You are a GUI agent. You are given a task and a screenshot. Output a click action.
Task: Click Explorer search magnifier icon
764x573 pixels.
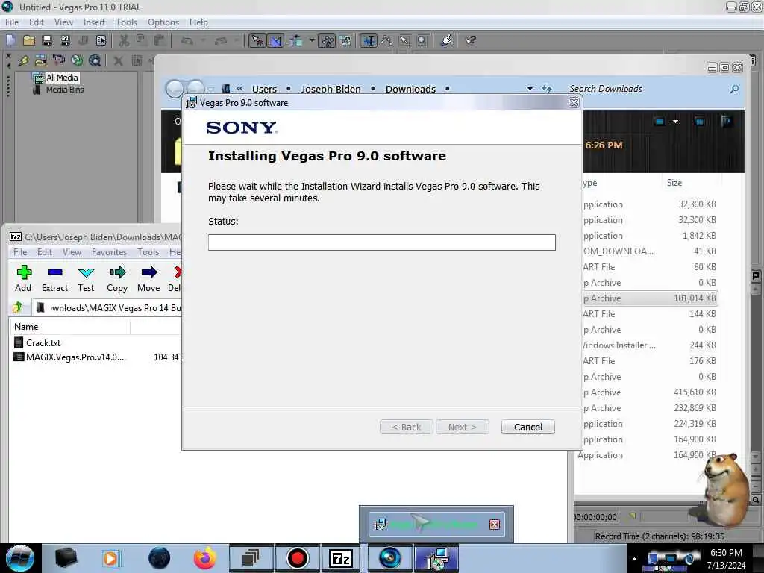point(734,89)
